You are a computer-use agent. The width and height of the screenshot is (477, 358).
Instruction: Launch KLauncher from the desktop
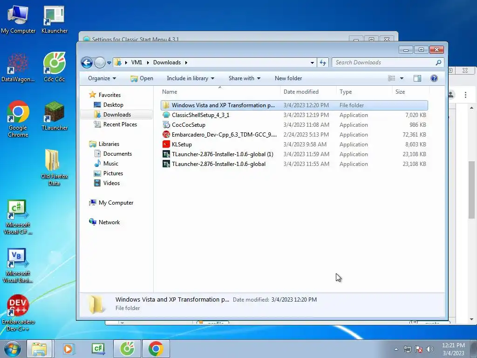click(x=55, y=19)
